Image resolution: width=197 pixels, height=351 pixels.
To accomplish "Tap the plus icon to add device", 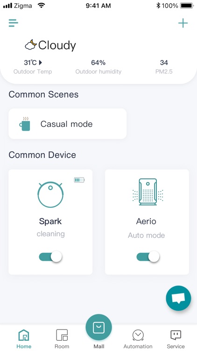I will click(x=183, y=23).
